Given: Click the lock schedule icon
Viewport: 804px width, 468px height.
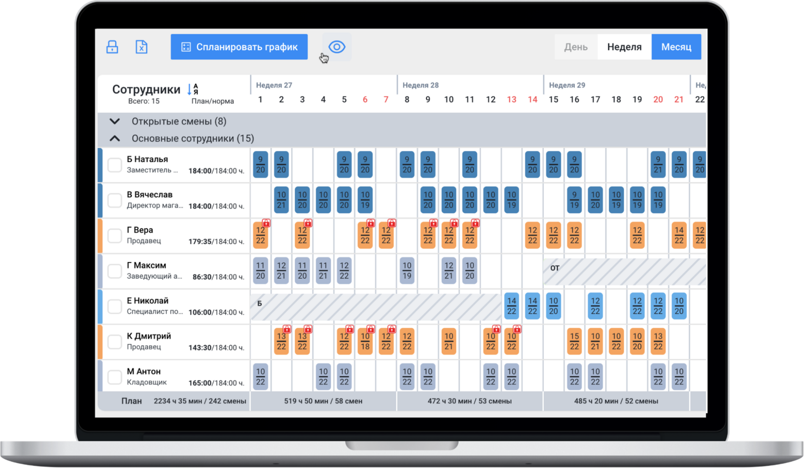Looking at the screenshot, I should click(x=112, y=47).
